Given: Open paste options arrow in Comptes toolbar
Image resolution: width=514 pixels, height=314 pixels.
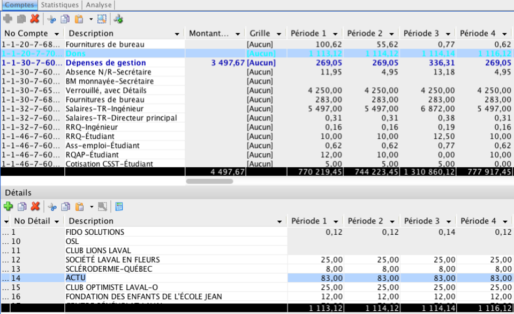Looking at the screenshot, I should [91, 19].
